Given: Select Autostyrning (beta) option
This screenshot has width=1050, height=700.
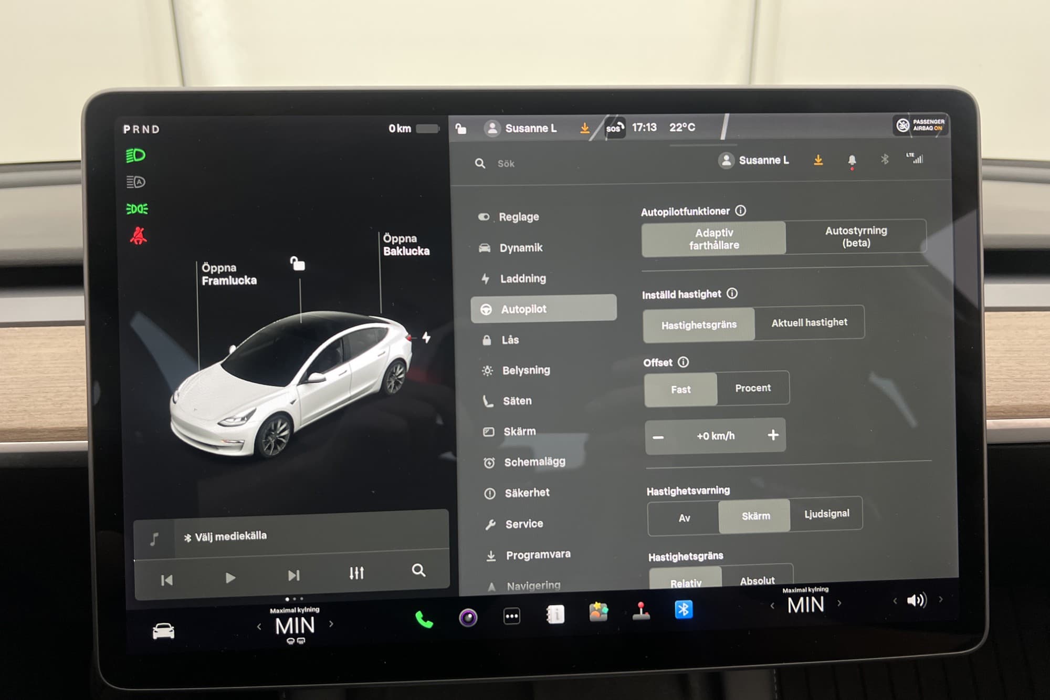Looking at the screenshot, I should (x=856, y=236).
